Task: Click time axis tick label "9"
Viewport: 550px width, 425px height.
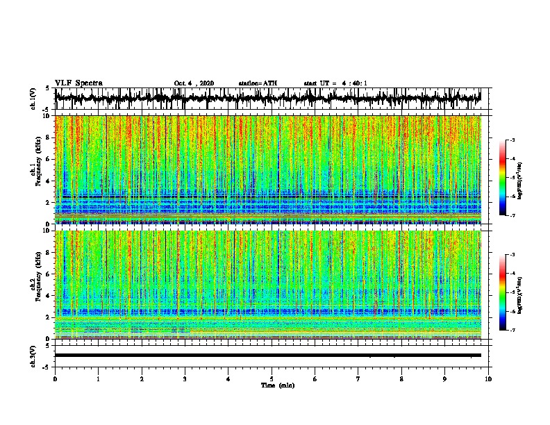Action: (444, 378)
